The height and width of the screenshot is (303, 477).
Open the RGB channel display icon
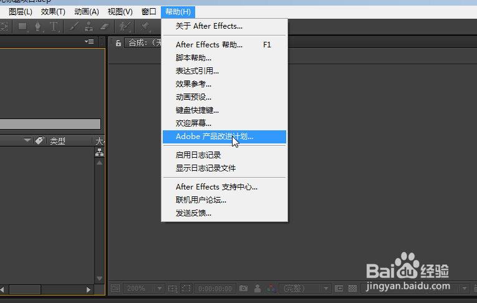pyautogui.click(x=271, y=288)
